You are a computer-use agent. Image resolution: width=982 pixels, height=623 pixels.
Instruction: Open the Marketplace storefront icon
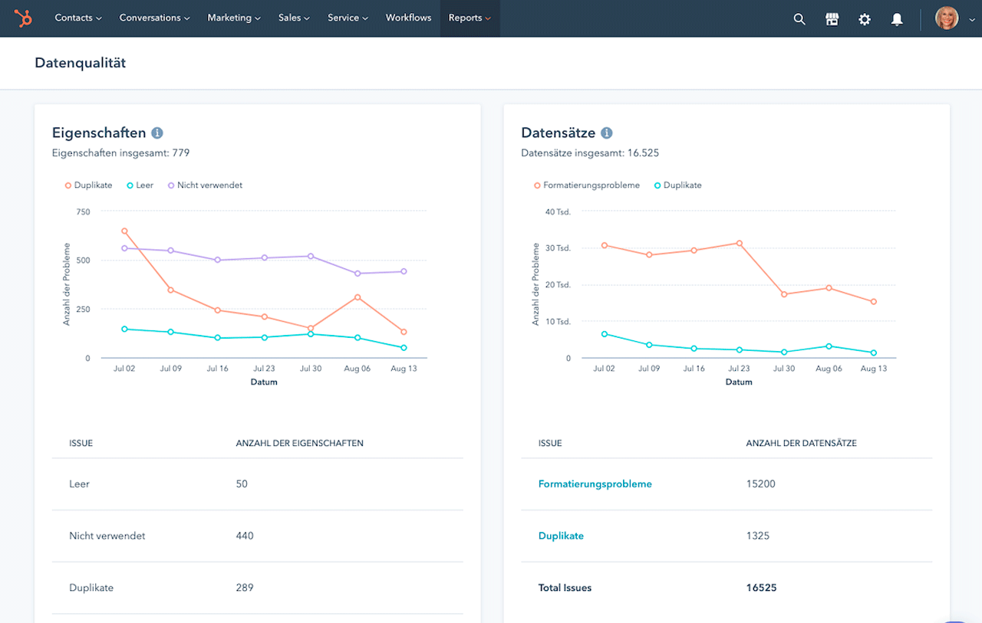(832, 19)
